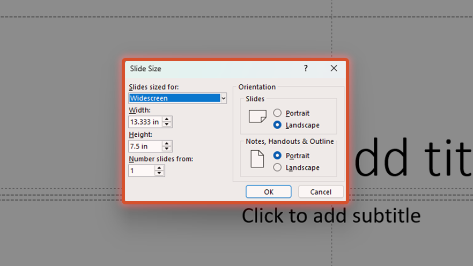Click the Width value field
The height and width of the screenshot is (266, 473).
pyautogui.click(x=145, y=122)
